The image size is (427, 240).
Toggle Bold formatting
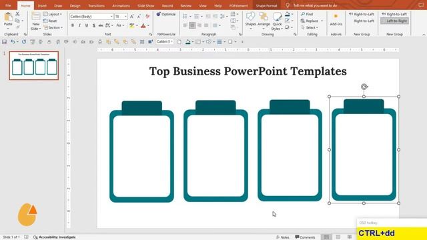point(73,25)
